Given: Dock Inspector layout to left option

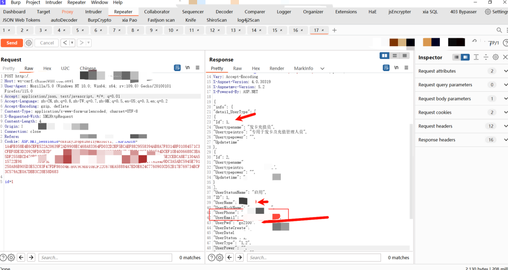Looking at the screenshot, I should [x=456, y=57].
